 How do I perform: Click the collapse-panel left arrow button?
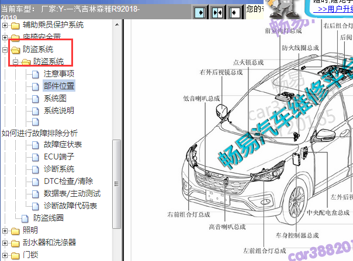tap(235, 12)
